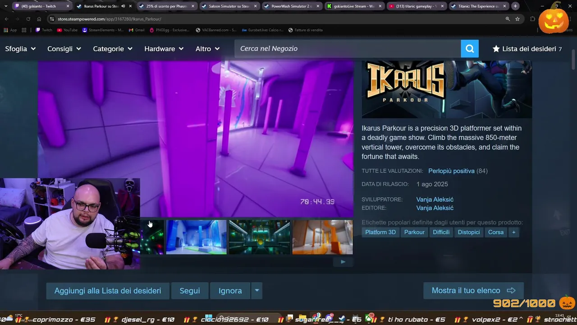577x325 pixels.
Task: Open the VACBanned.com bookmark
Action: coord(216,30)
